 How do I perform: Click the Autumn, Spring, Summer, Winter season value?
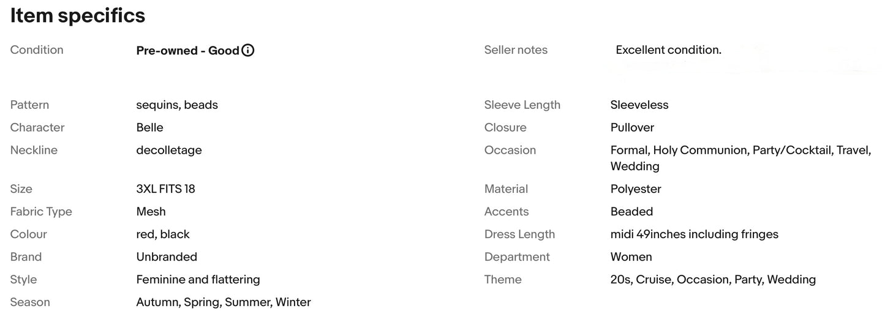pos(224,302)
